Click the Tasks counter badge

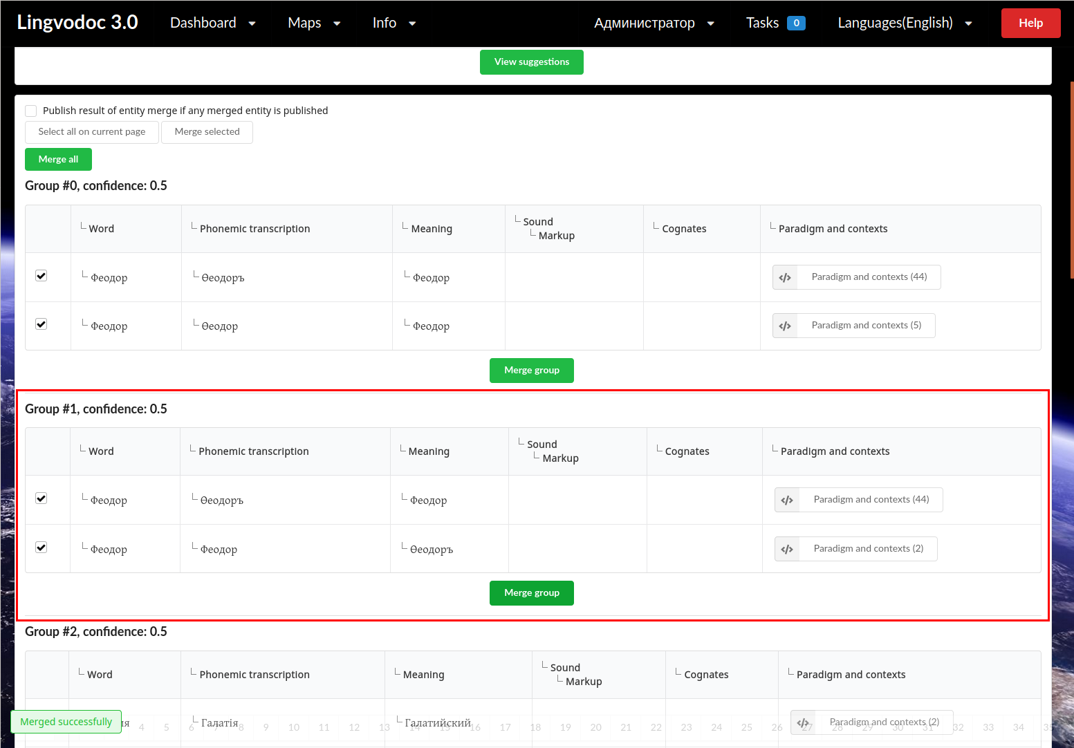797,22
